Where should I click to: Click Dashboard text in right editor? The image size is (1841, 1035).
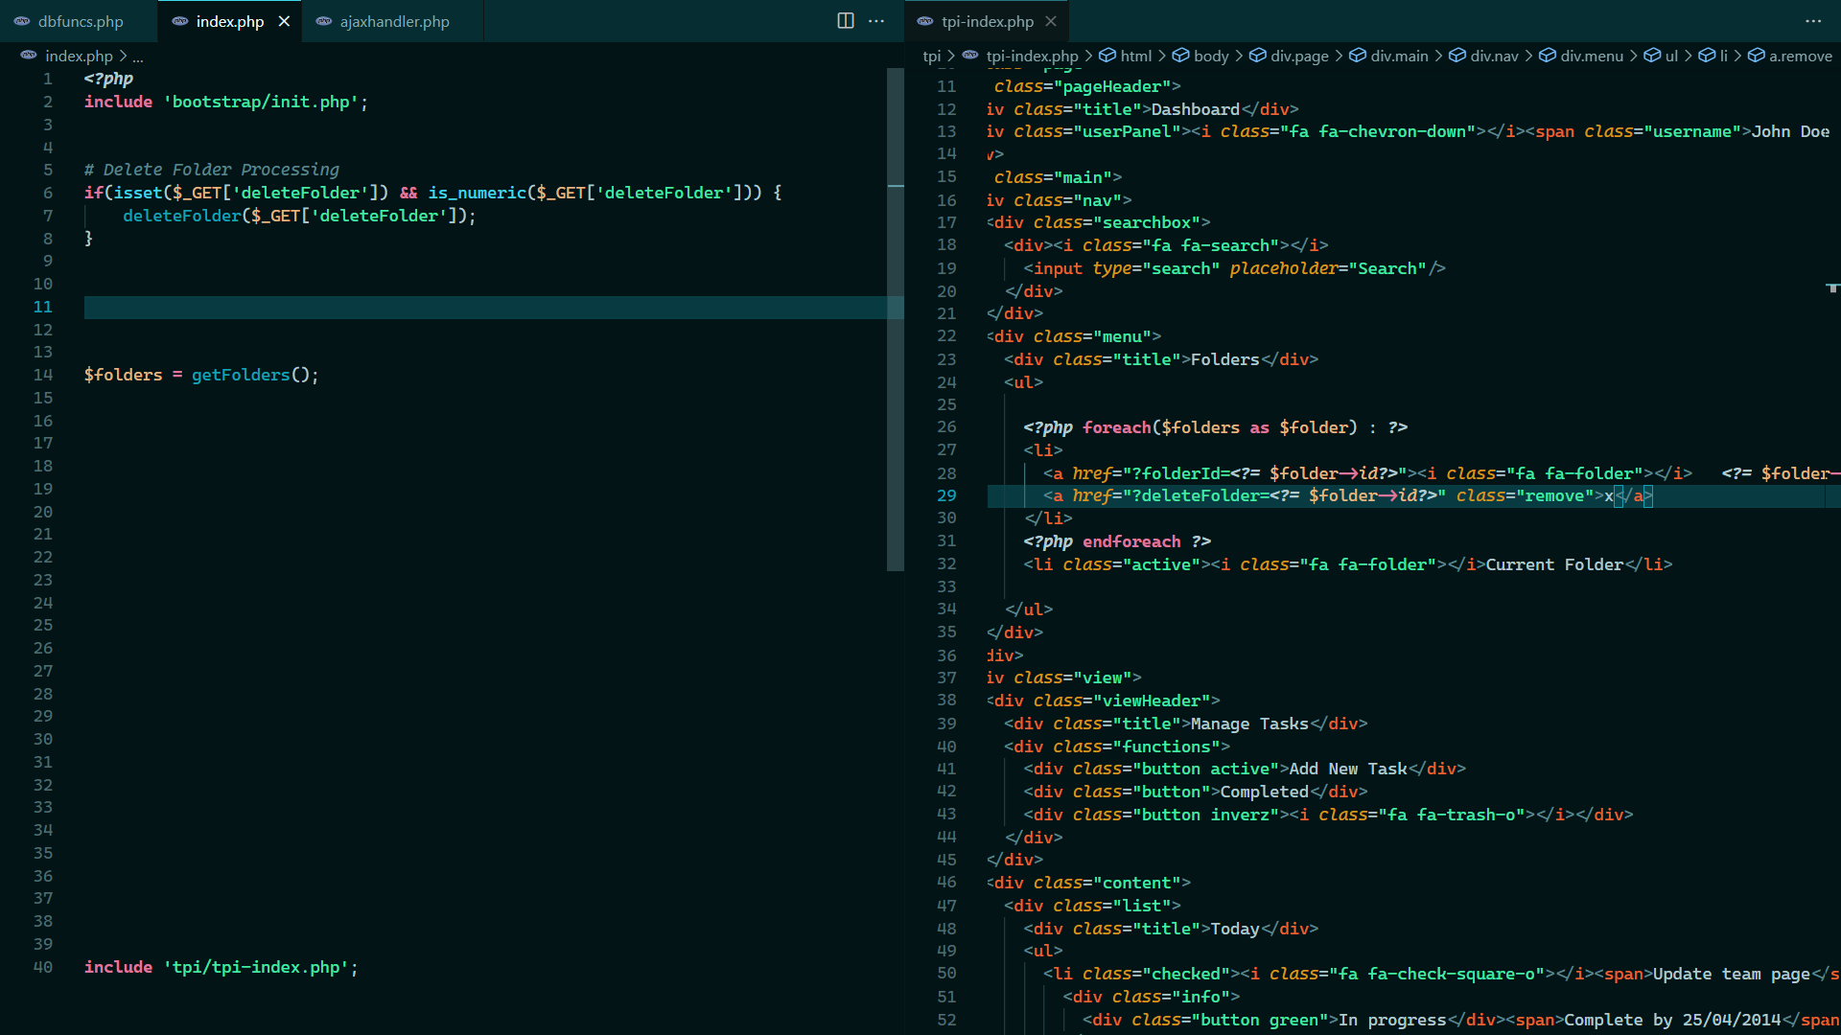pos(1195,109)
